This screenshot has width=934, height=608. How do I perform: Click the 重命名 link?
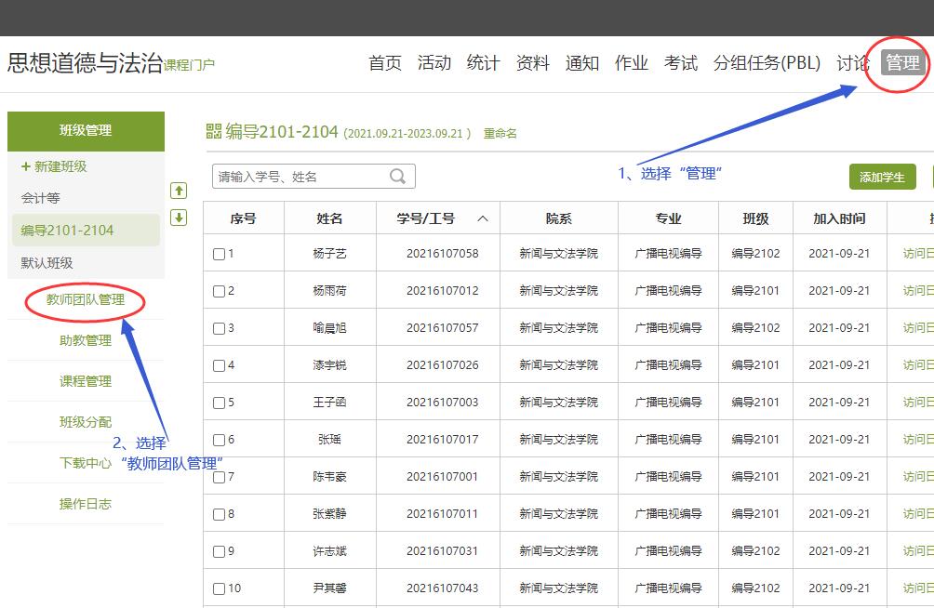point(500,133)
